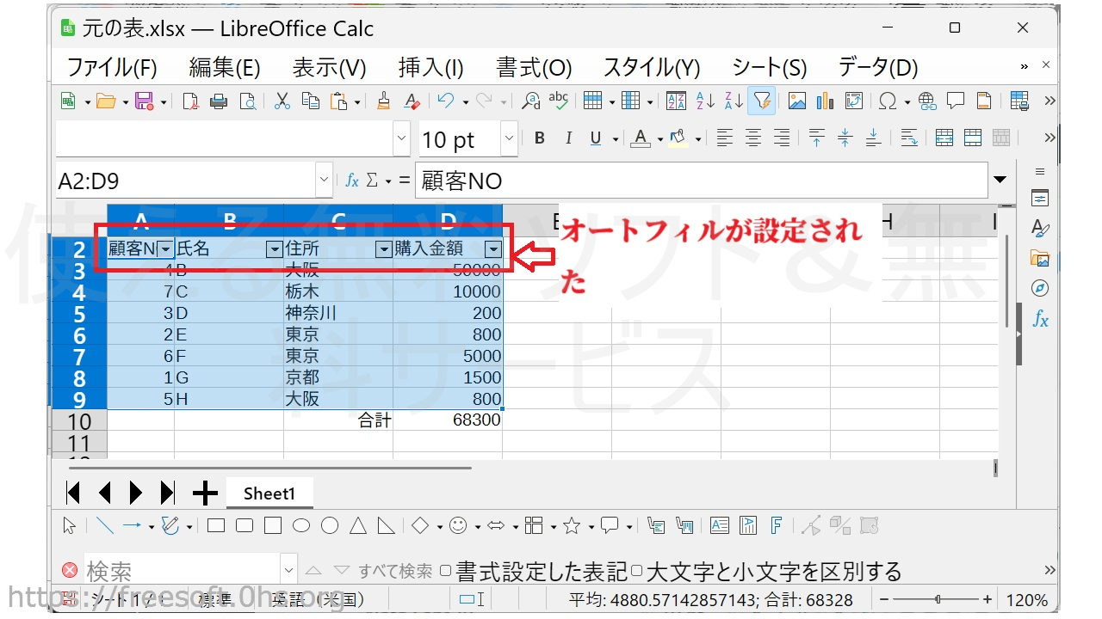Screen dimensions: 1102x619
Task: Open the データ(D) menu
Action: point(877,67)
